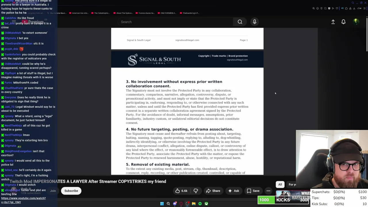Open 'The Catastrophic...' bookmark
The height and width of the screenshot is (207, 368).
click(100, 13)
